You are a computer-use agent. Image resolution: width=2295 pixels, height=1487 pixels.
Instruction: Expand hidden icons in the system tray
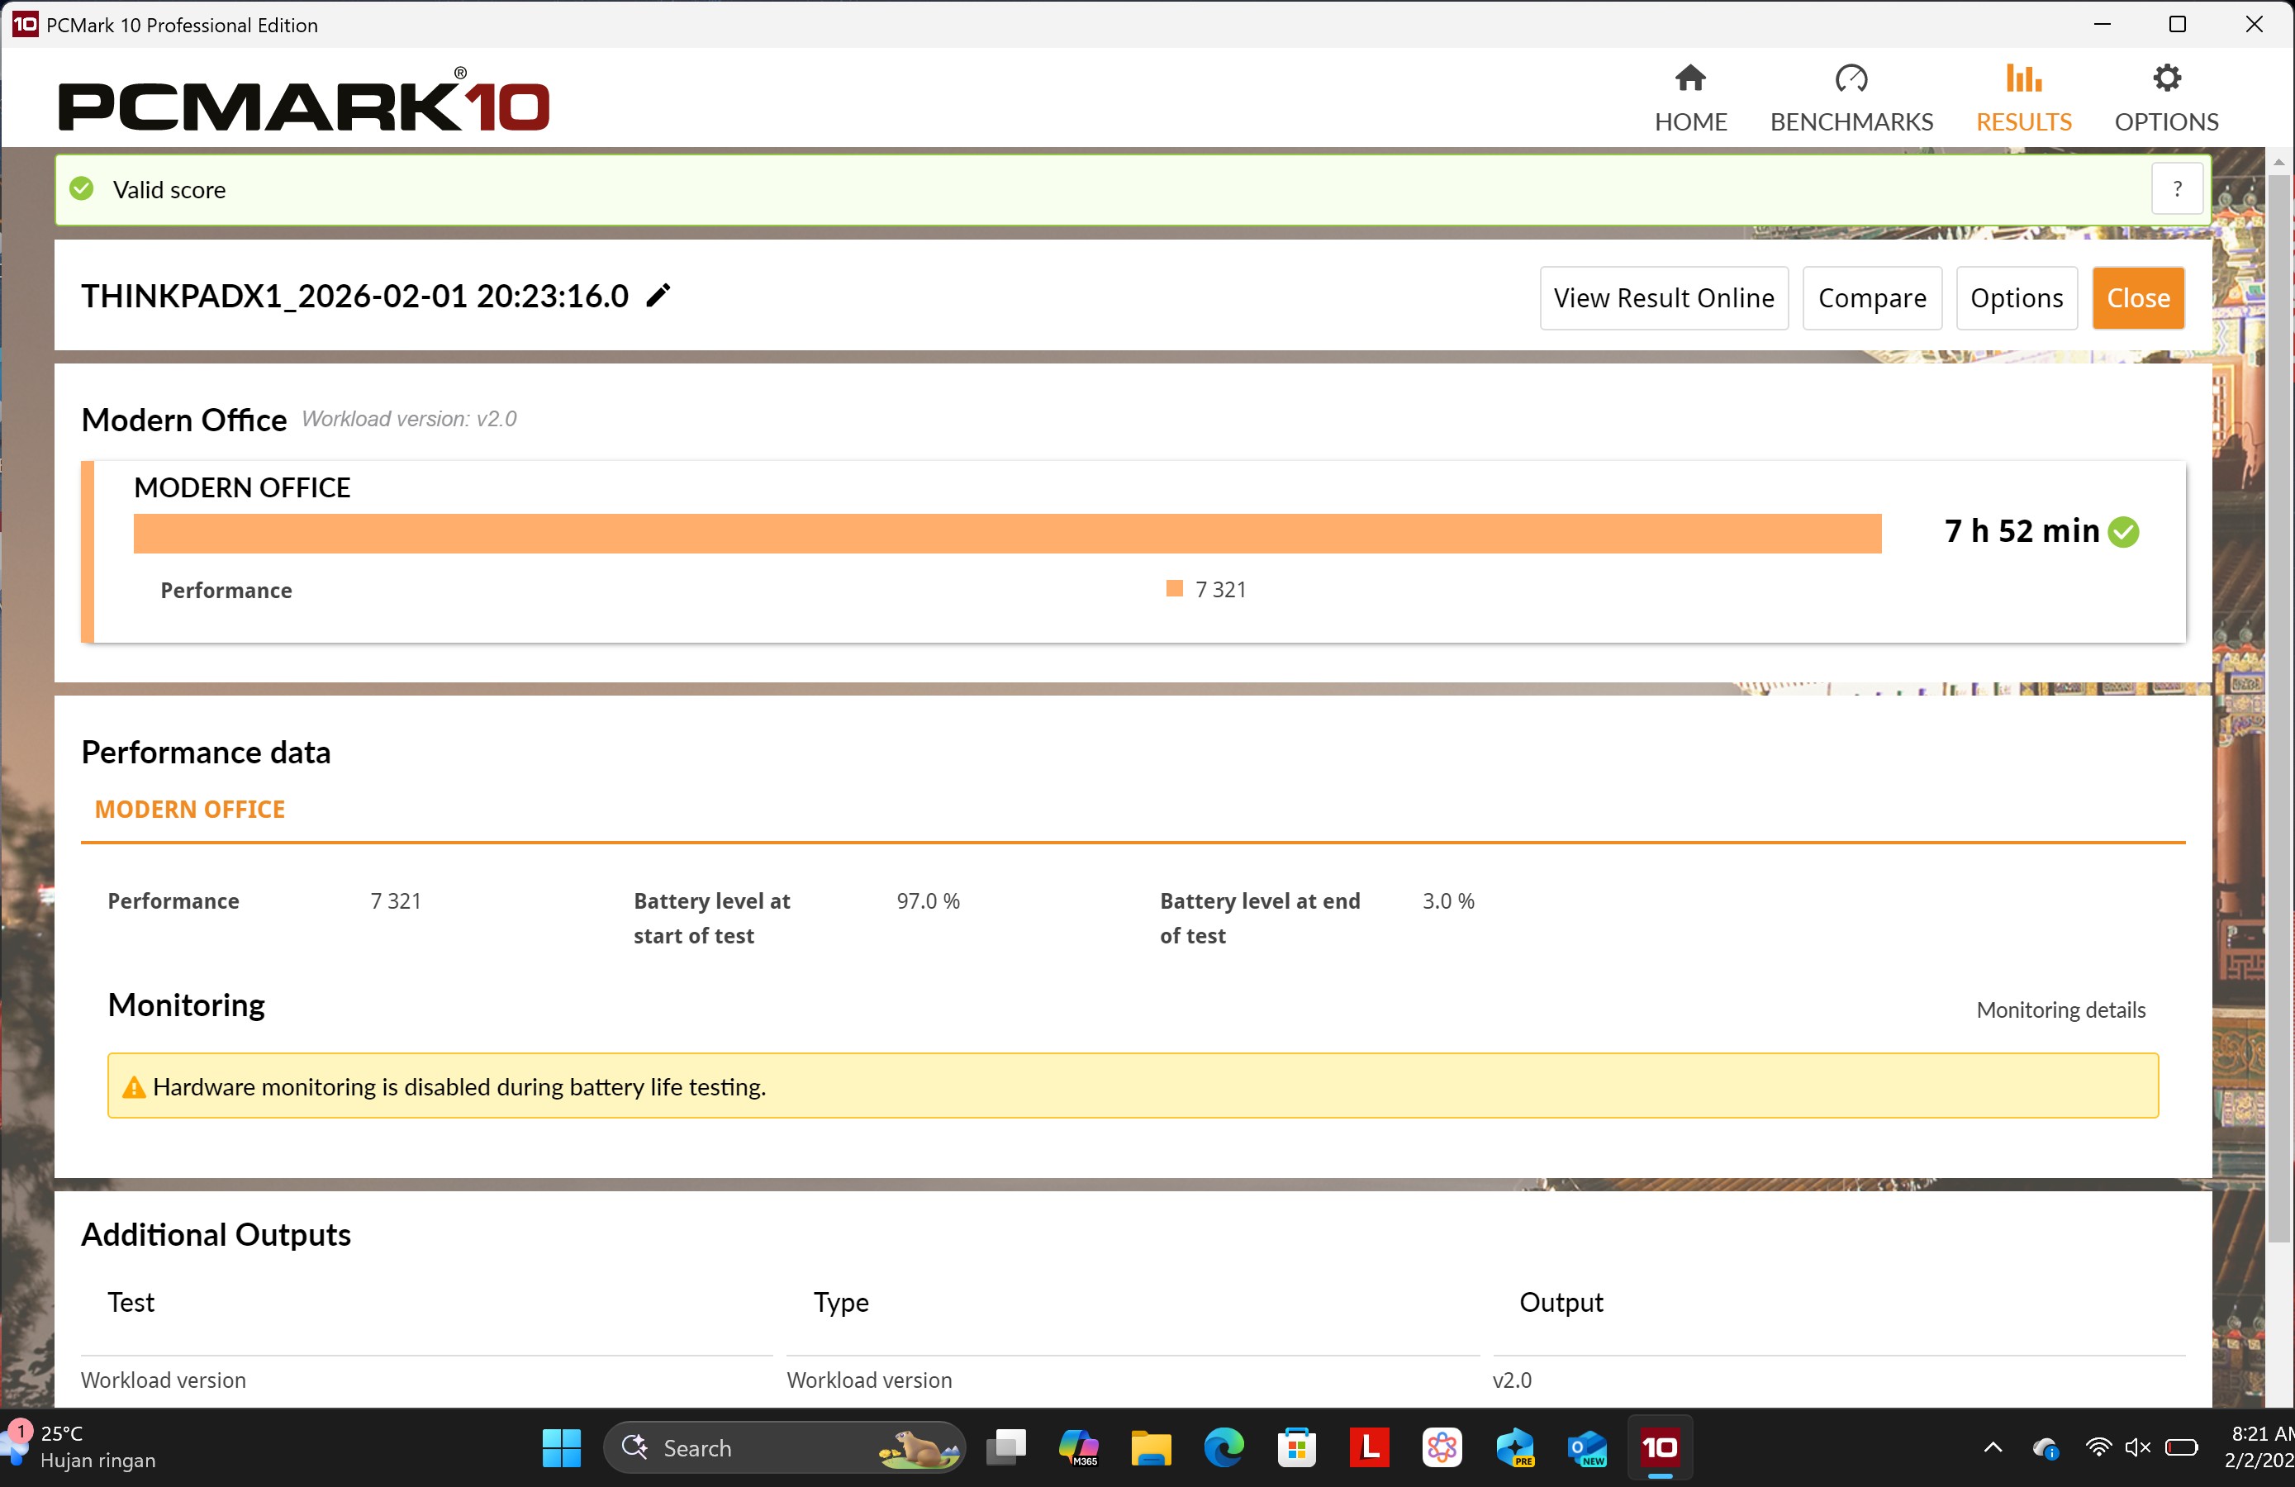pyautogui.click(x=1993, y=1447)
